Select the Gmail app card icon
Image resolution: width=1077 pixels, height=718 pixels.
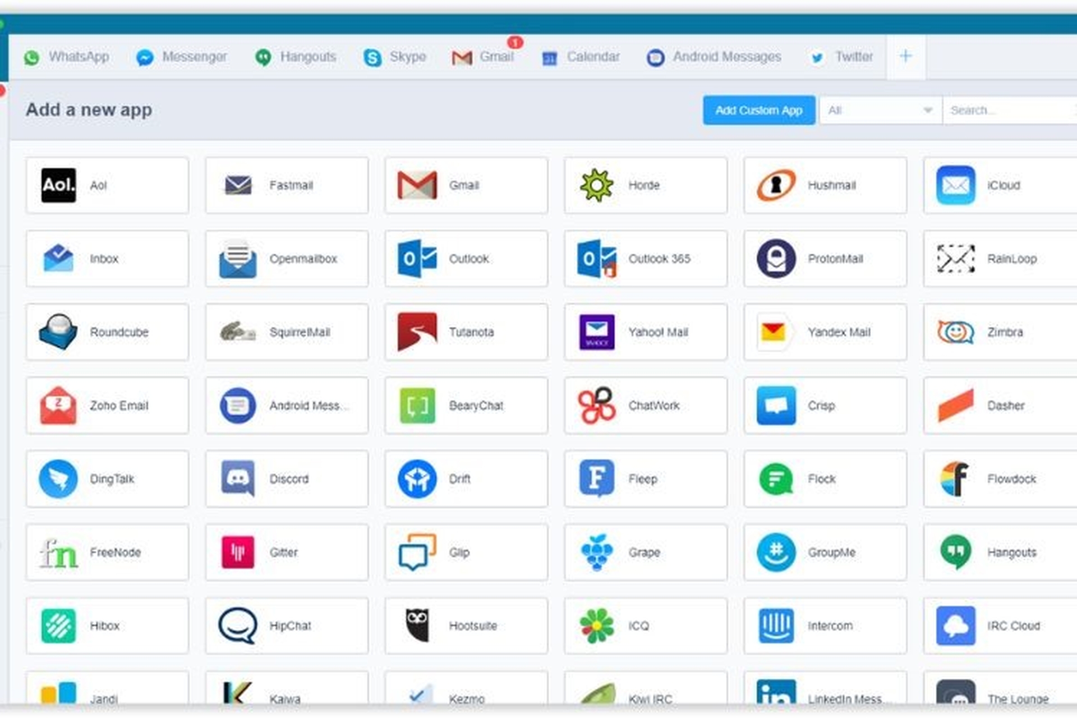417,185
